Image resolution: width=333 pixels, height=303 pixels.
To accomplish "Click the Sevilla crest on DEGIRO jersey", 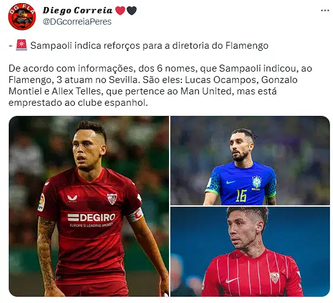I will (x=112, y=198).
